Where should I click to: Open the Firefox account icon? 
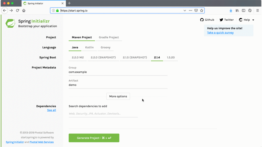tap(250, 10)
